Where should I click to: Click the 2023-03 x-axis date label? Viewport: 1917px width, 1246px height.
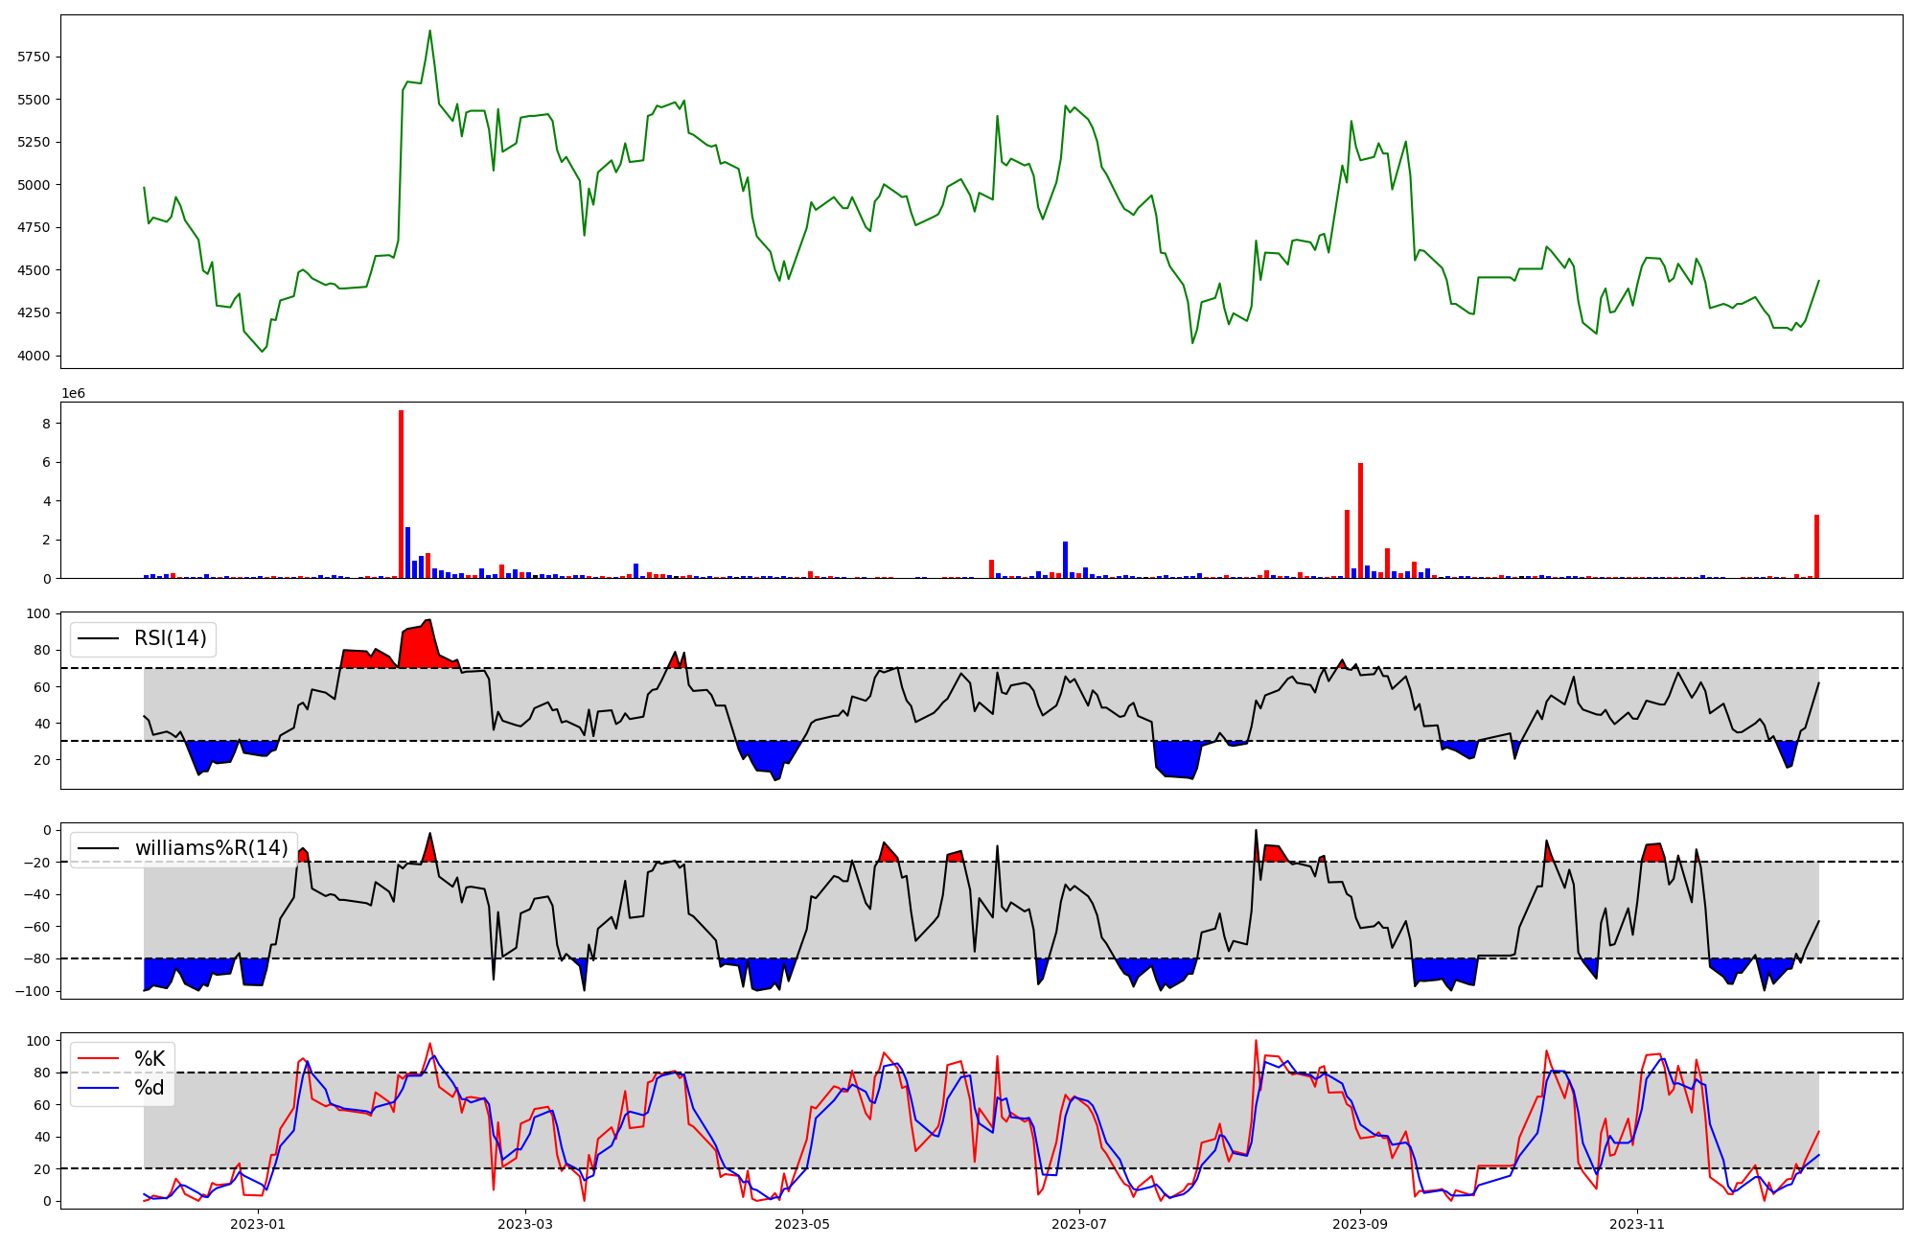point(525,1224)
